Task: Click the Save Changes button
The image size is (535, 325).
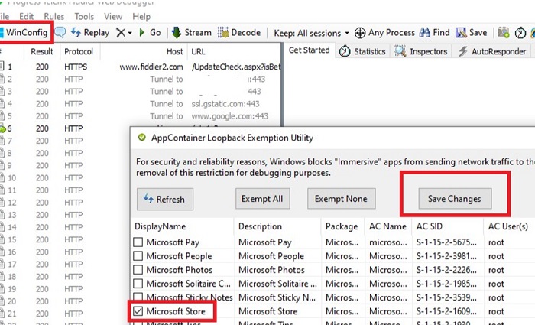Action: pyautogui.click(x=454, y=199)
